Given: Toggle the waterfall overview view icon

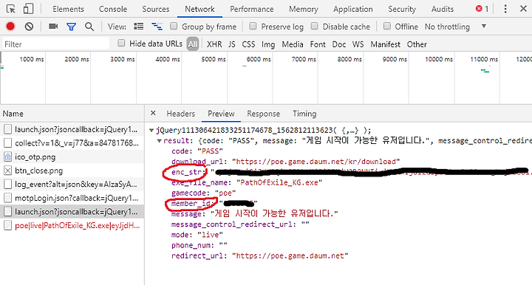Looking at the screenshot, I should click(x=157, y=27).
